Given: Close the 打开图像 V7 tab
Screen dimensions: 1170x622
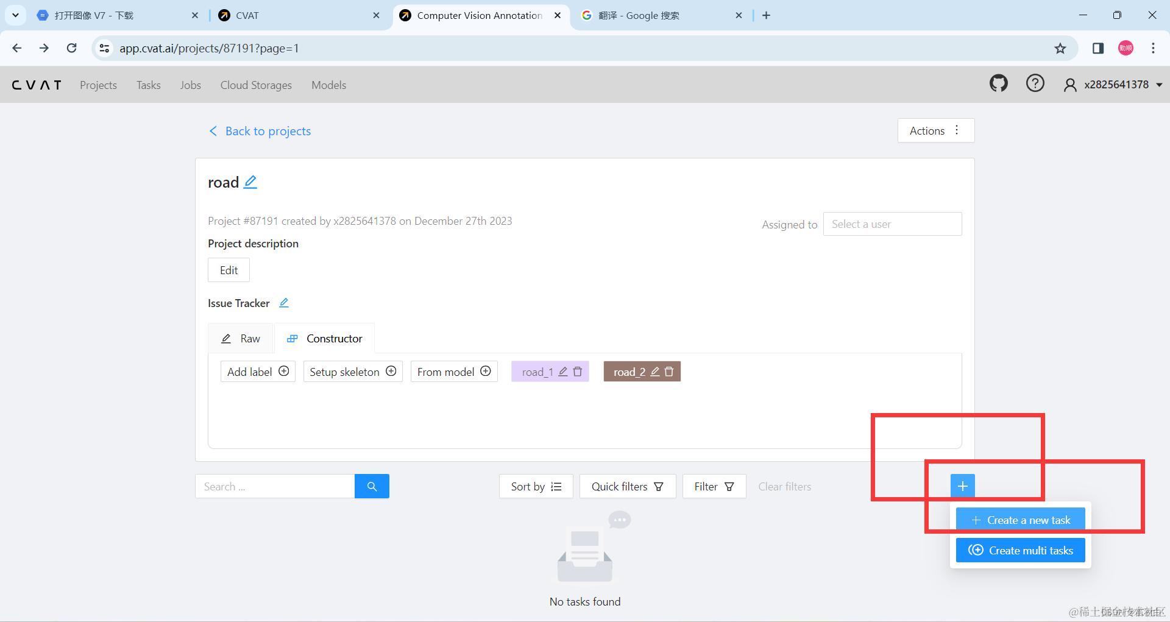Looking at the screenshot, I should point(195,15).
